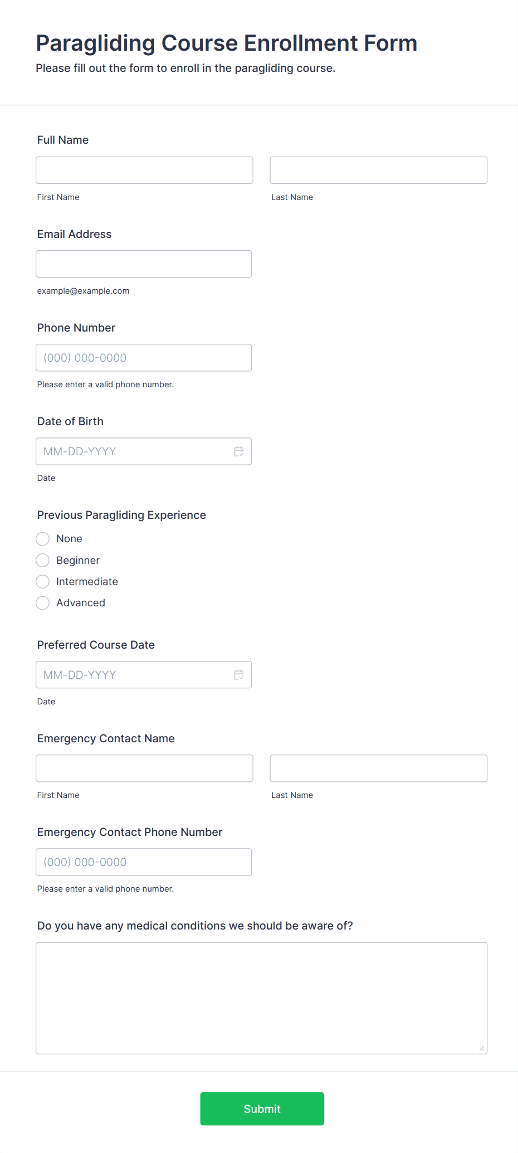
Task: Choose Intermediate paragliding experience
Action: tap(43, 582)
